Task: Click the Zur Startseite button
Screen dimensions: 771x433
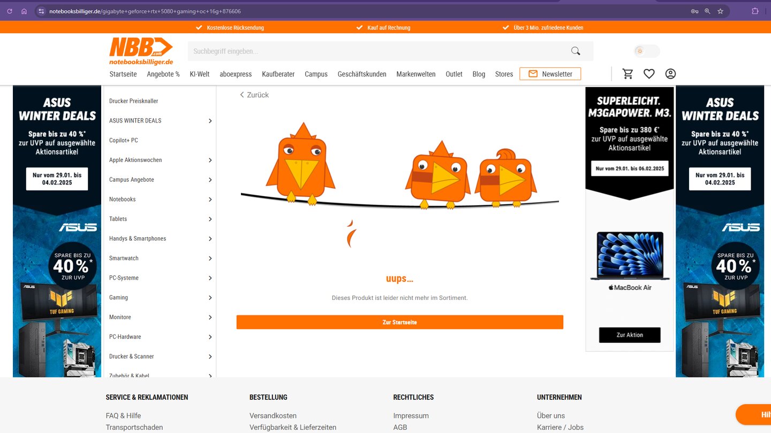Action: point(399,322)
